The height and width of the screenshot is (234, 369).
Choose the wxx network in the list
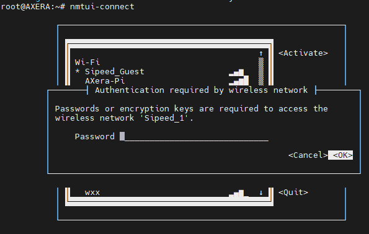[164, 193]
